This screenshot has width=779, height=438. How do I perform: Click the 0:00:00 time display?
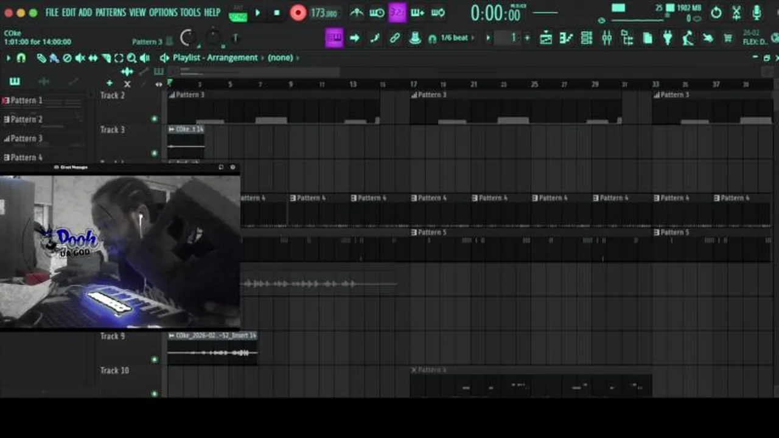tap(496, 13)
